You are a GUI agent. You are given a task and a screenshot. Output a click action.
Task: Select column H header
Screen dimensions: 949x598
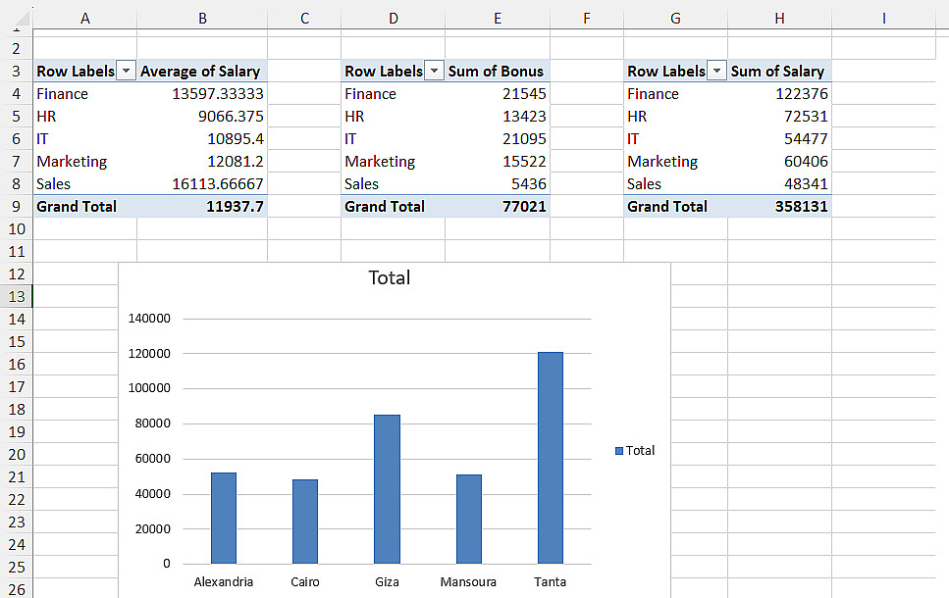coord(779,19)
